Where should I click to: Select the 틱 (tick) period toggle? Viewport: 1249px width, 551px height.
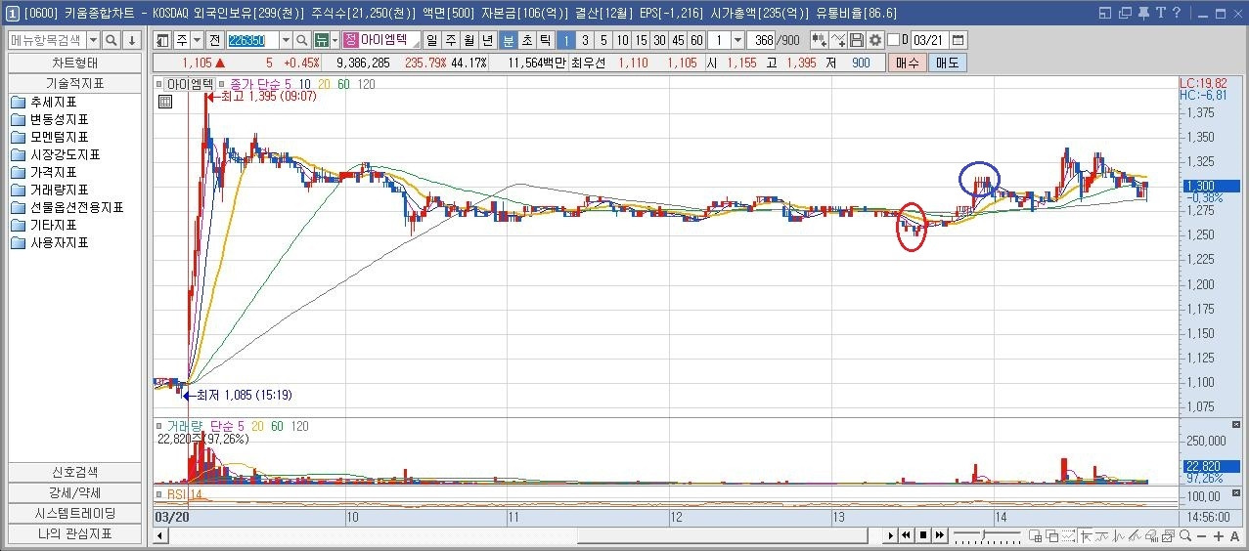545,40
